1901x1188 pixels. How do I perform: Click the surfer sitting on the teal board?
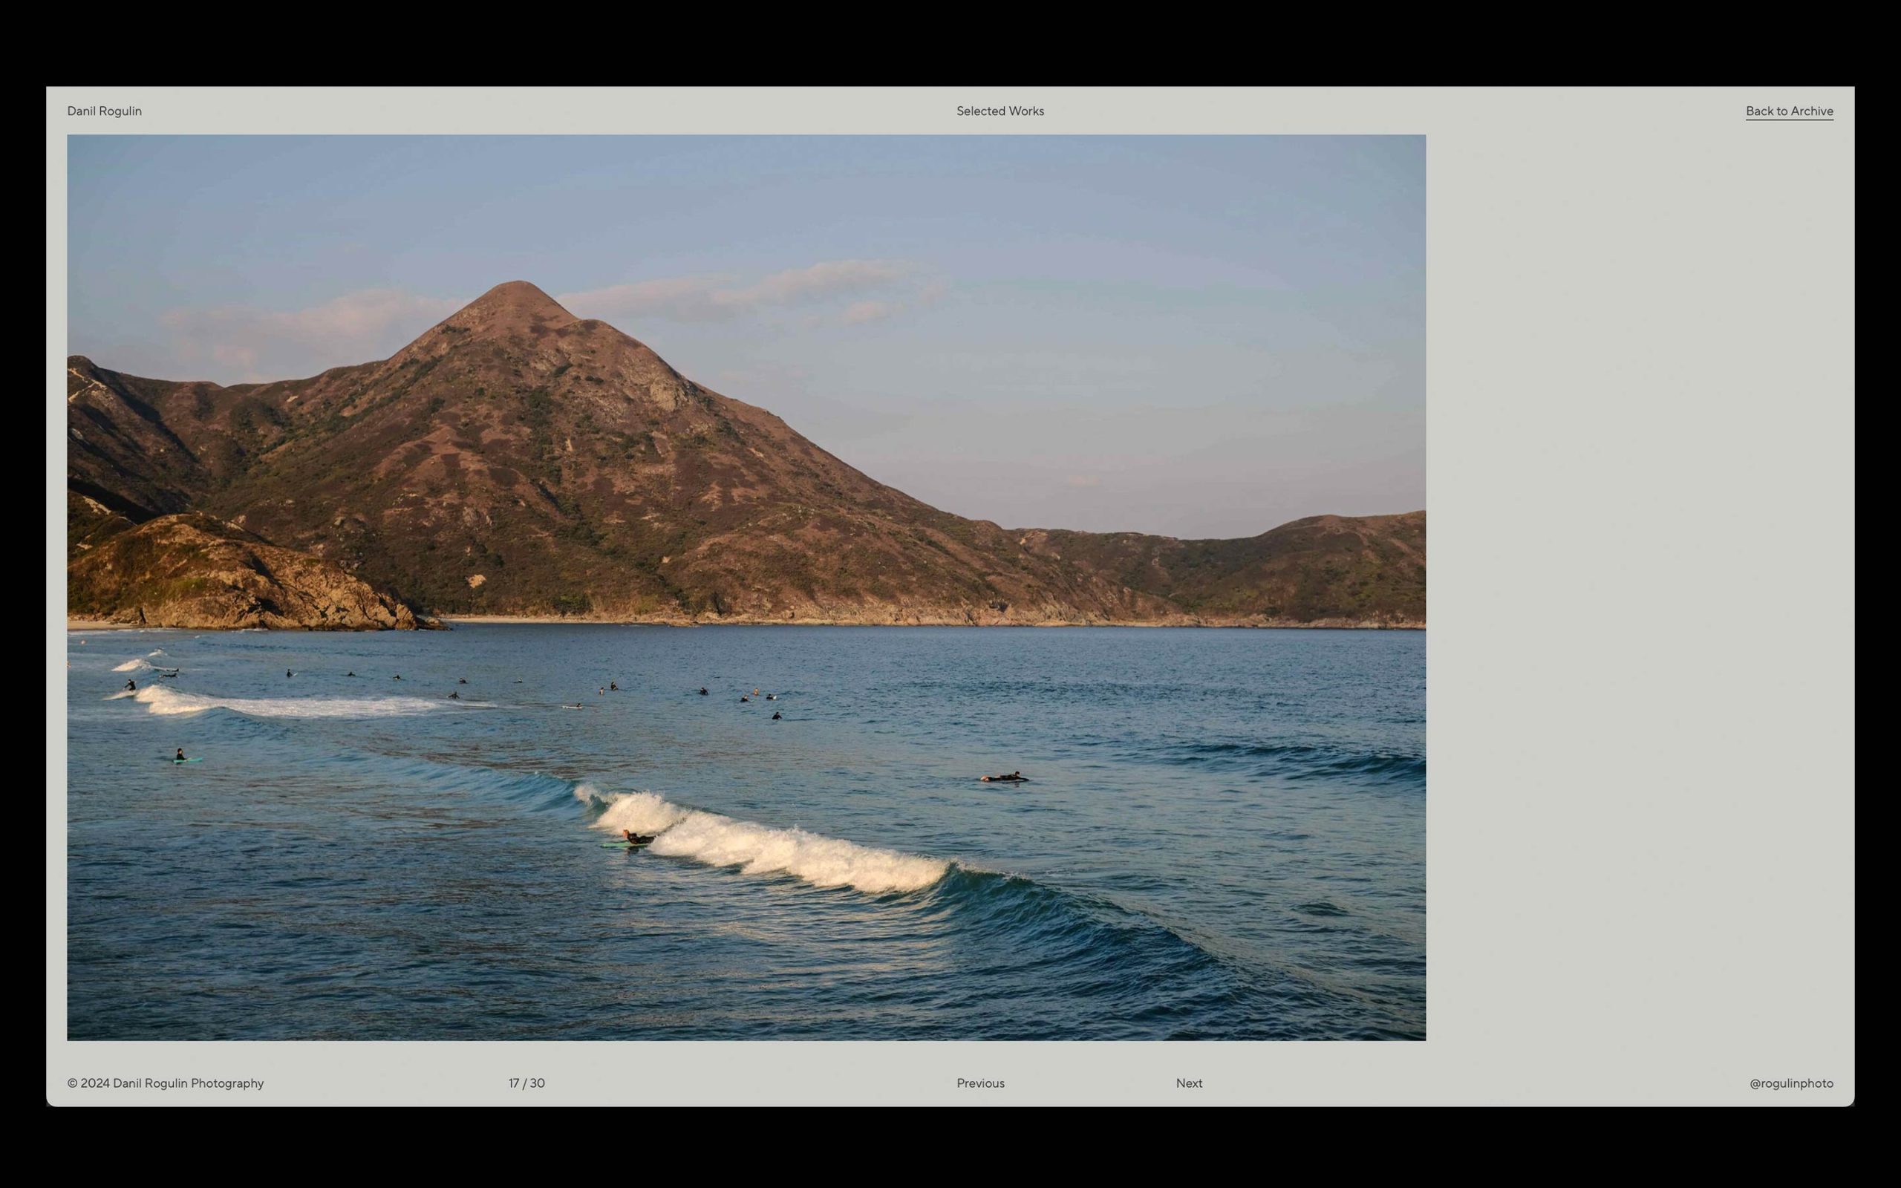180,755
